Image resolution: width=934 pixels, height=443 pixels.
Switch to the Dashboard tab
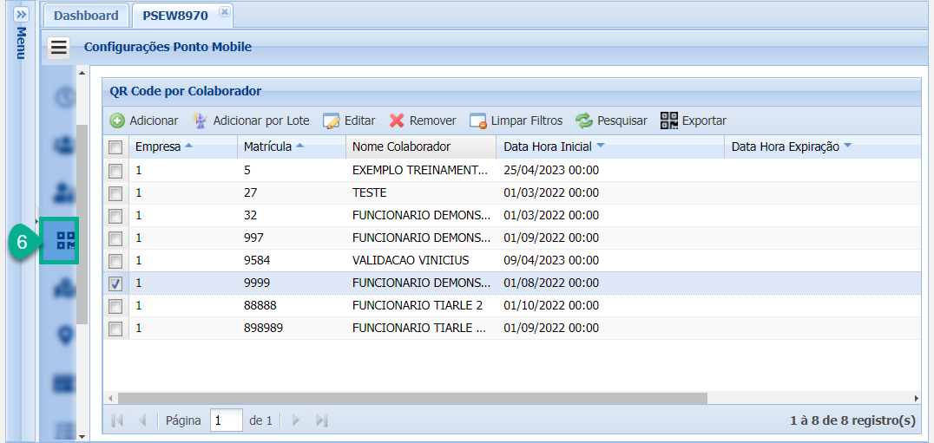pos(86,16)
